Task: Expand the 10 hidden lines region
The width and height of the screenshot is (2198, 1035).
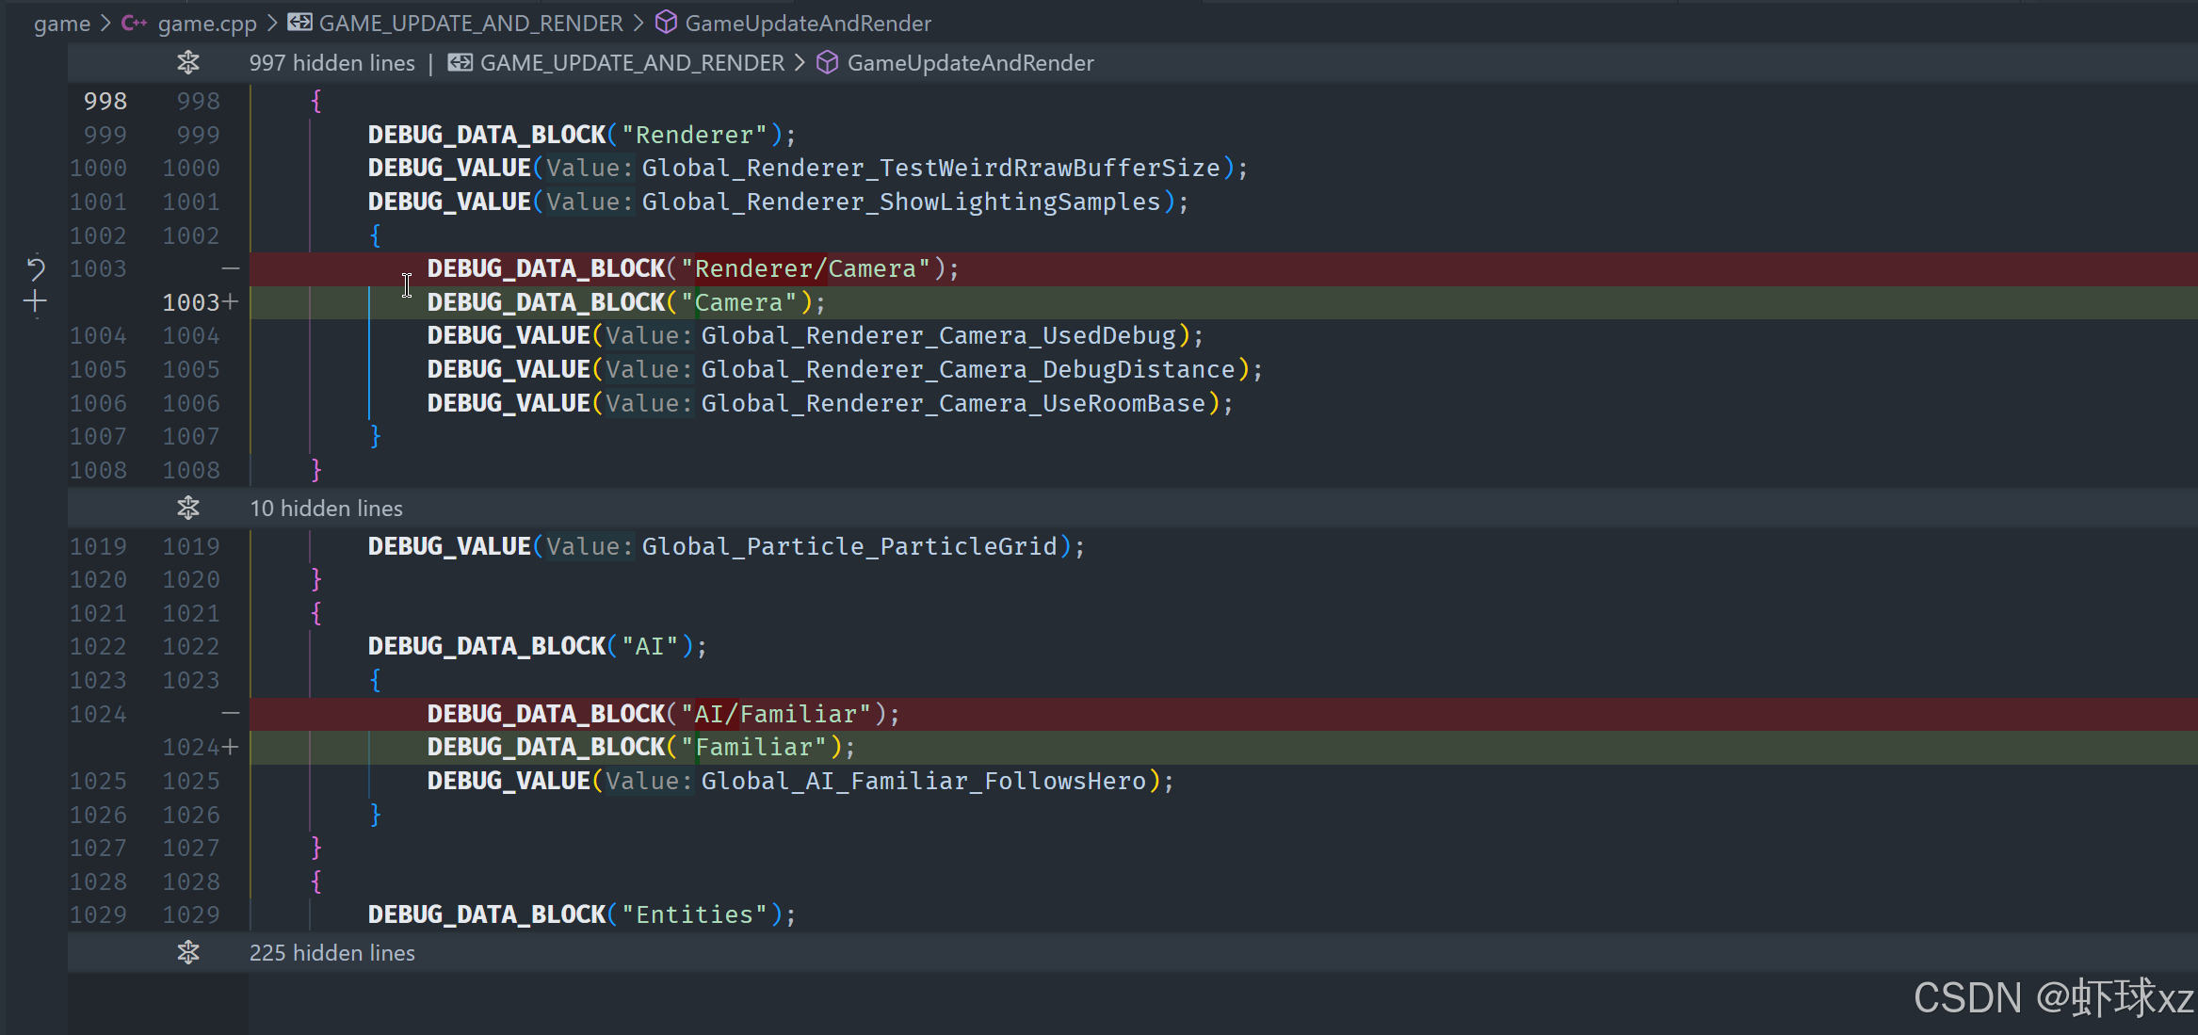Action: point(326,509)
